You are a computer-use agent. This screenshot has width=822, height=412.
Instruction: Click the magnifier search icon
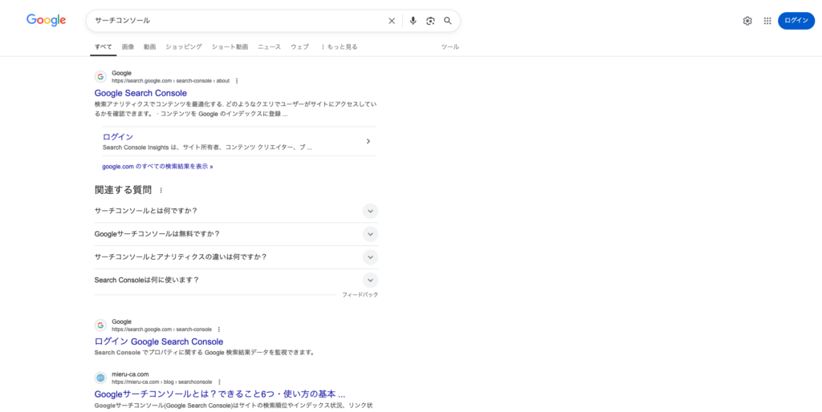click(448, 21)
